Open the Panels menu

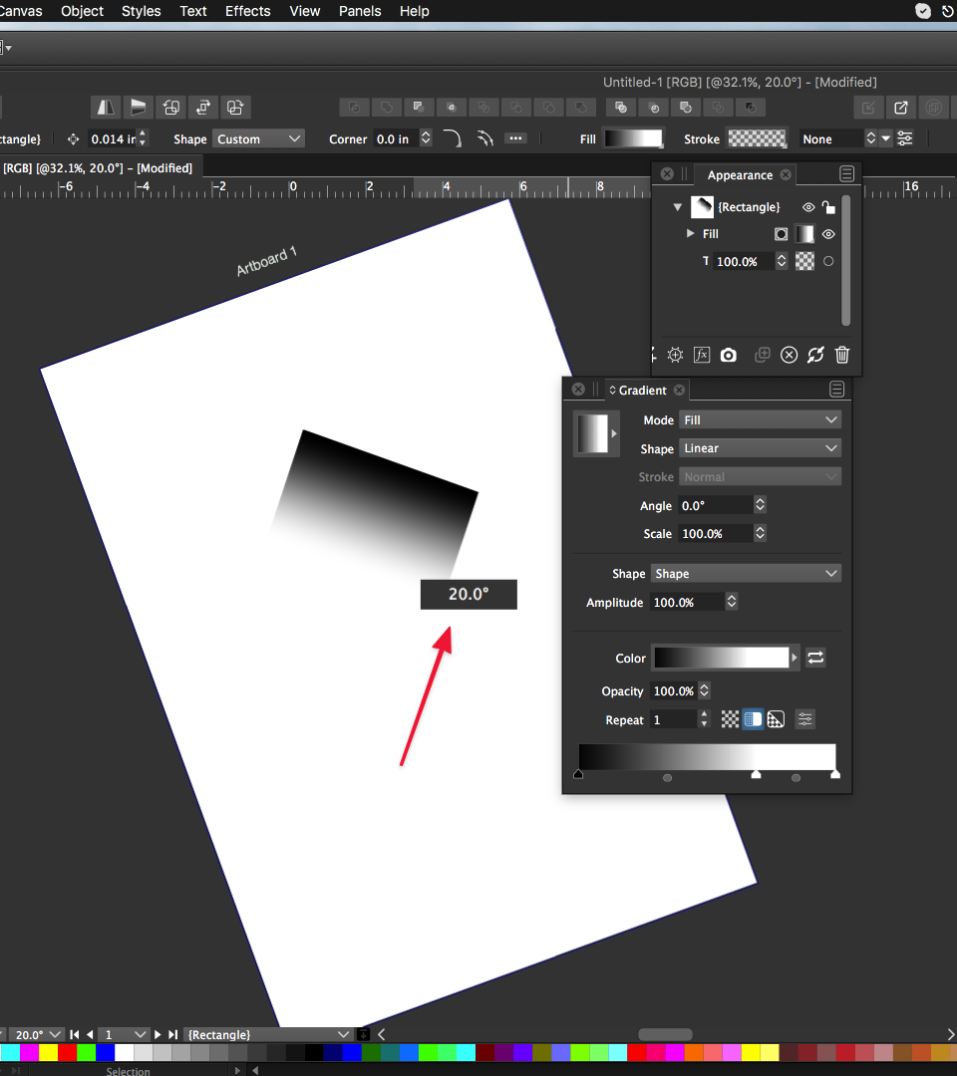(360, 11)
